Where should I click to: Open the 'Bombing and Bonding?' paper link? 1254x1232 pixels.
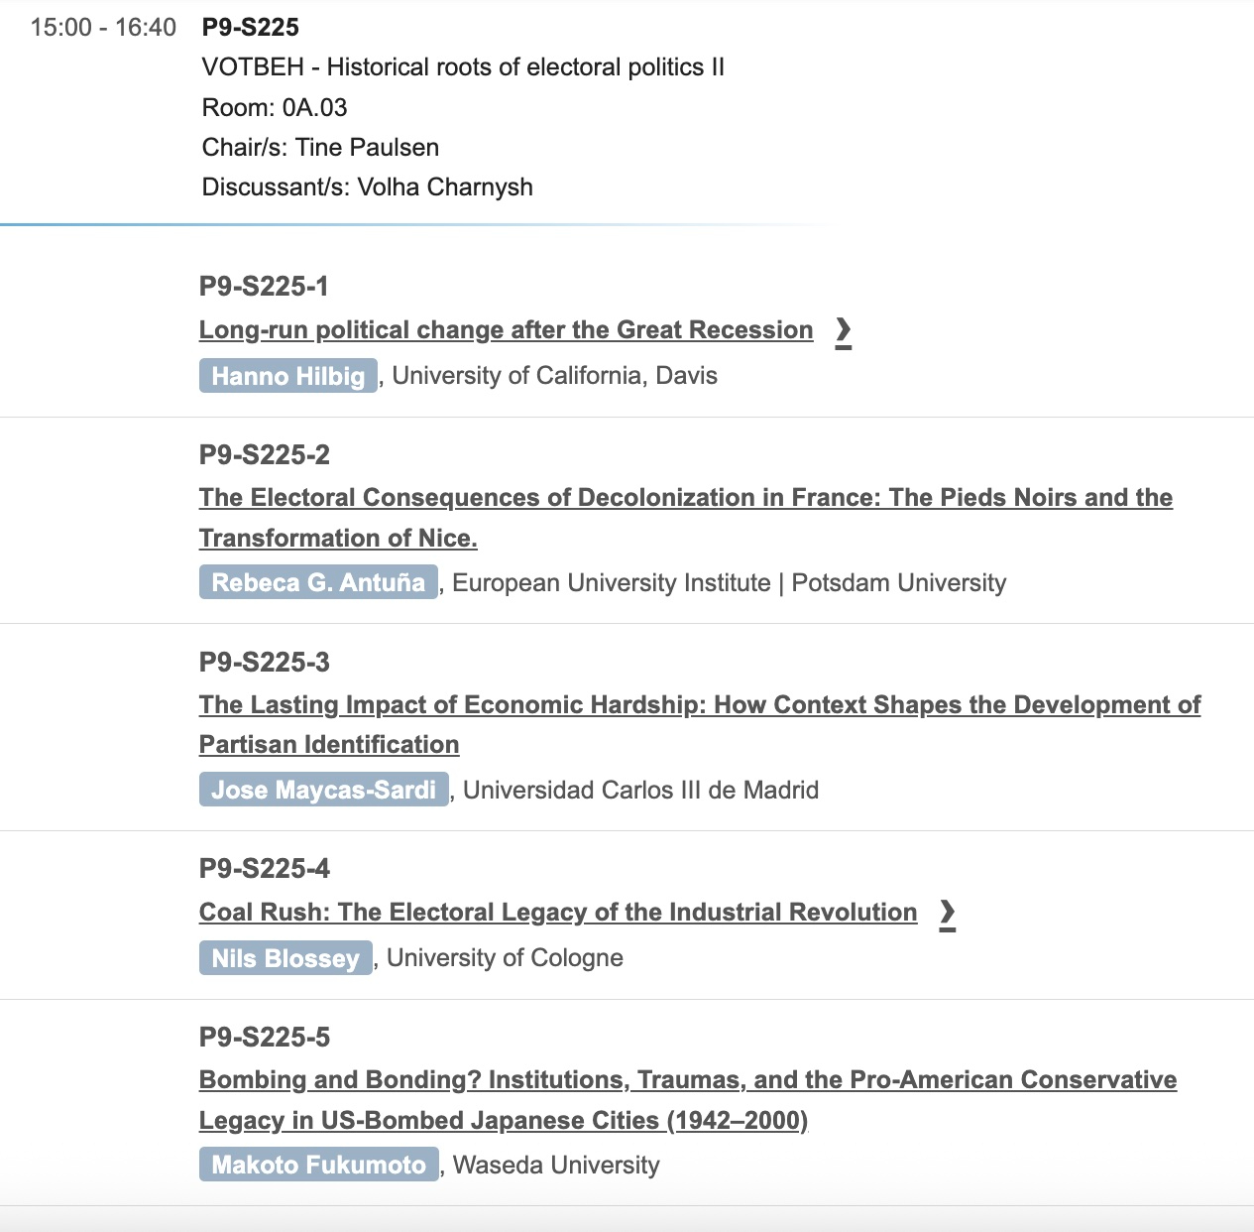point(687,1080)
